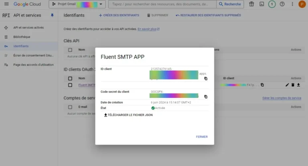Copy ID client in the table row
308x166 pixels.
pyautogui.click(x=262, y=85)
